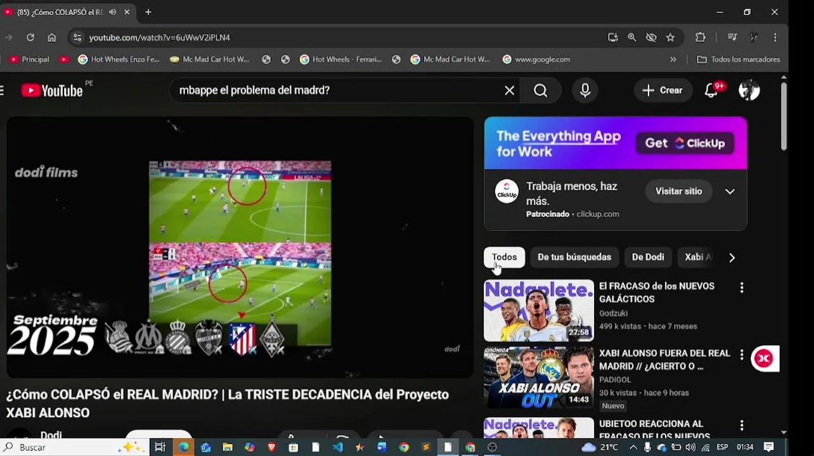Image resolution: width=814 pixels, height=456 pixels.
Task: Go to the browser home page
Action: pos(52,37)
